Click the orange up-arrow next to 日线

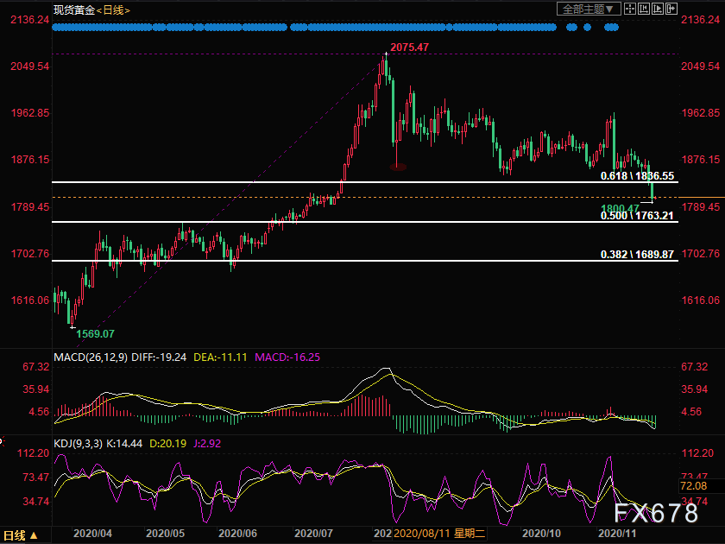point(35,535)
